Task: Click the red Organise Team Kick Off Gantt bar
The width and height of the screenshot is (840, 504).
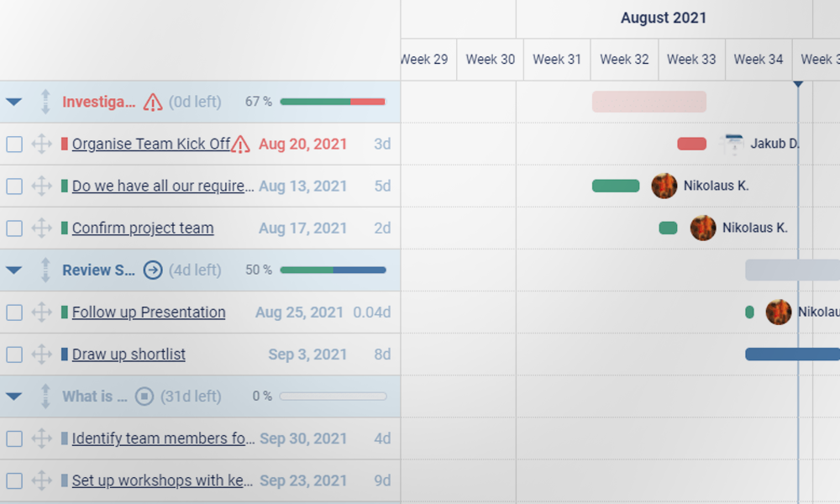Action: coord(691,144)
